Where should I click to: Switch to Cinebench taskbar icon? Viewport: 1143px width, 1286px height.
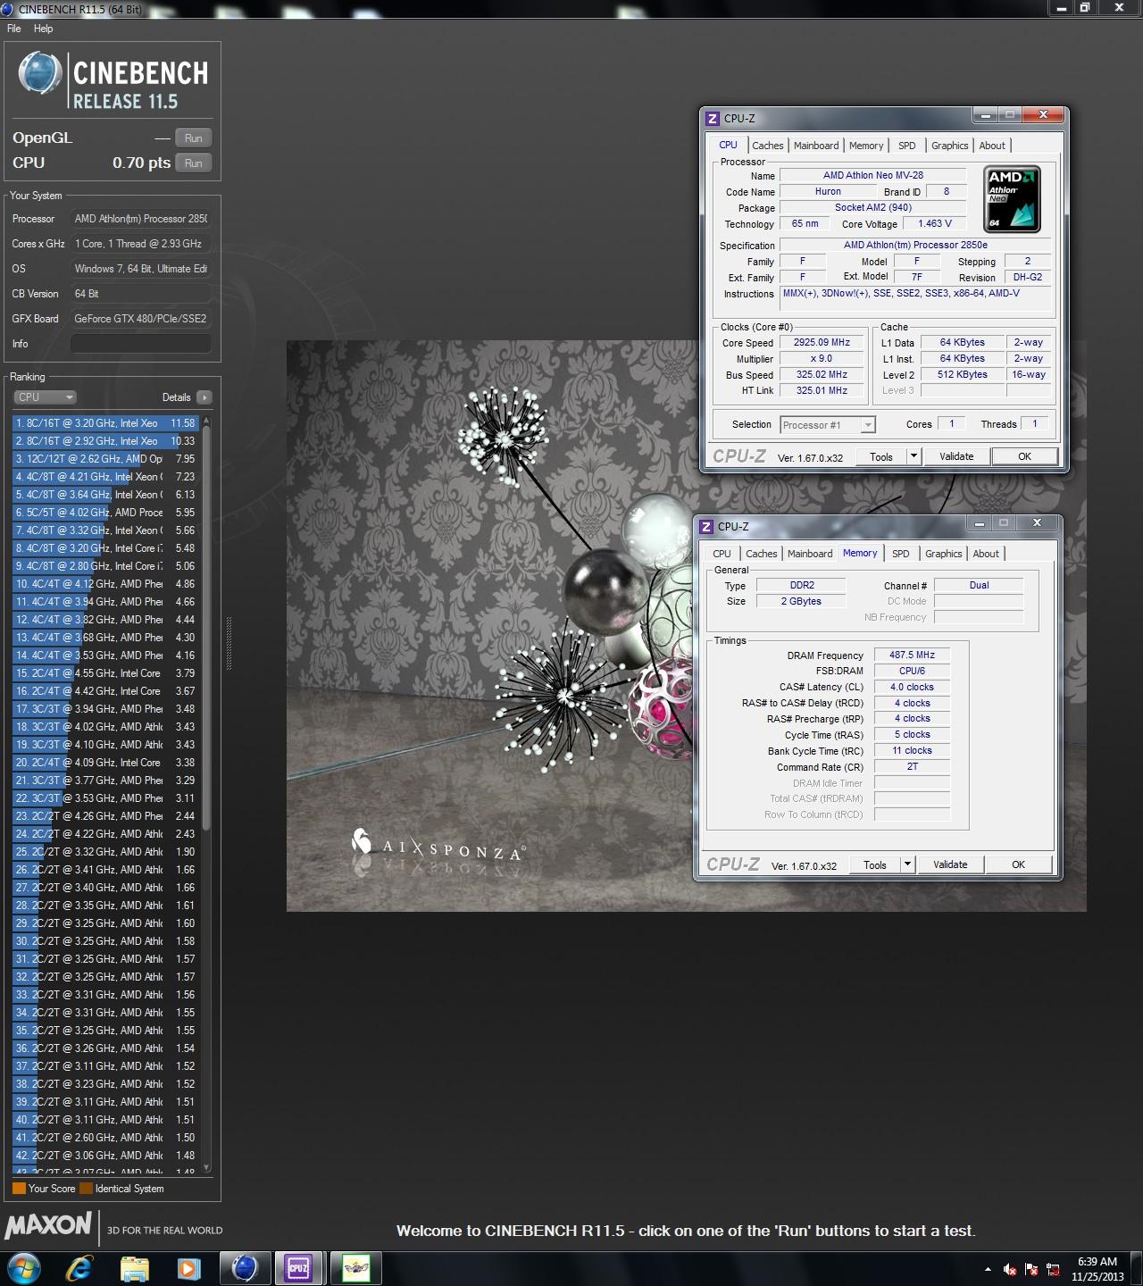coord(245,1267)
